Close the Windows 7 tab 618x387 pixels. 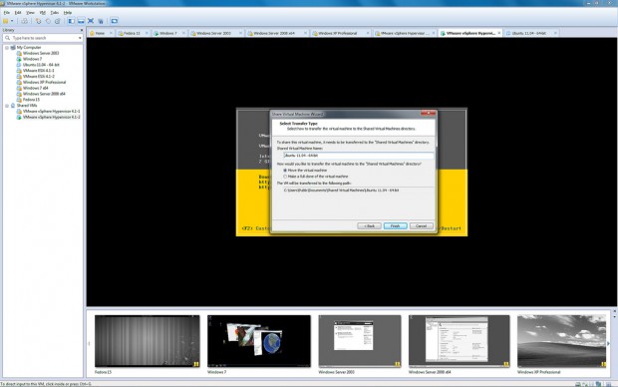click(183, 33)
